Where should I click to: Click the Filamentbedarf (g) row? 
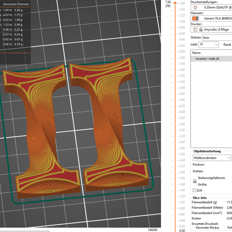coord(212,202)
